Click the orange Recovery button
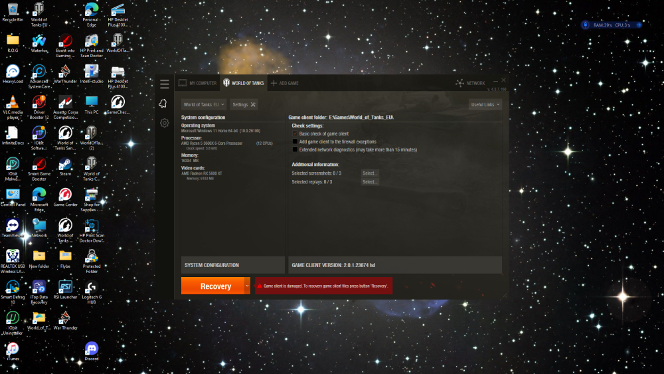Viewport: 664px width, 374px height. pos(212,286)
